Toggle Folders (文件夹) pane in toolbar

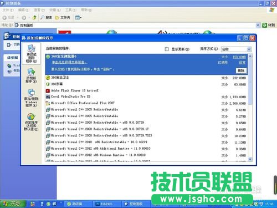coord(63,18)
